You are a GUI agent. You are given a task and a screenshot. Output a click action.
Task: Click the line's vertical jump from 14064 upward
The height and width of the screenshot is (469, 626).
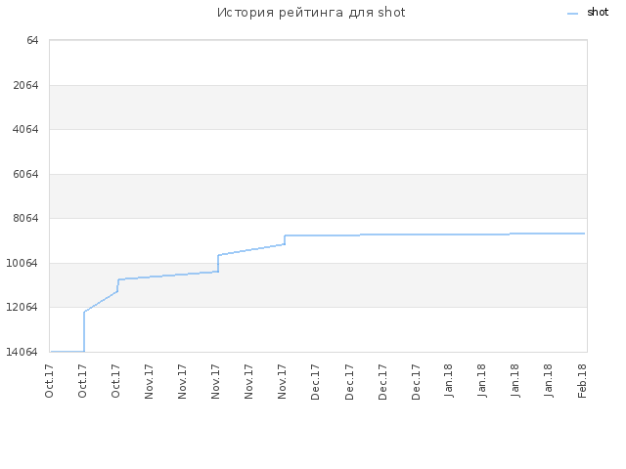(84, 332)
